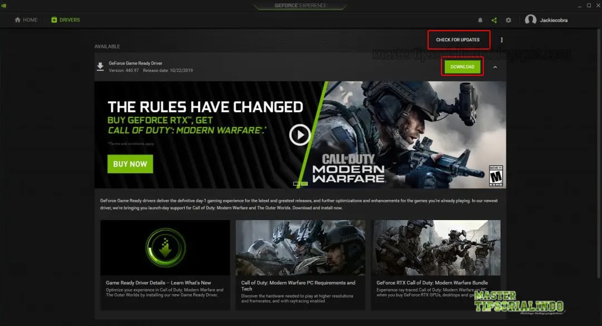
Task: Click the home icon beside HOME
Action: (17, 20)
